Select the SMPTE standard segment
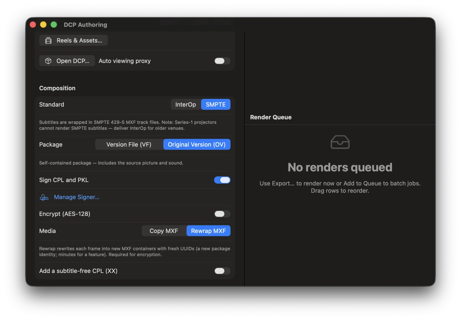The height and width of the screenshot is (320, 461). 216,104
